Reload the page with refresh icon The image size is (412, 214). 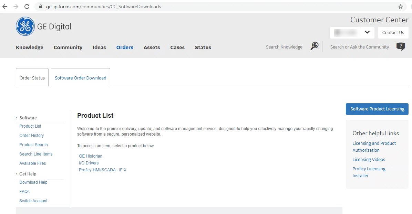[27, 7]
